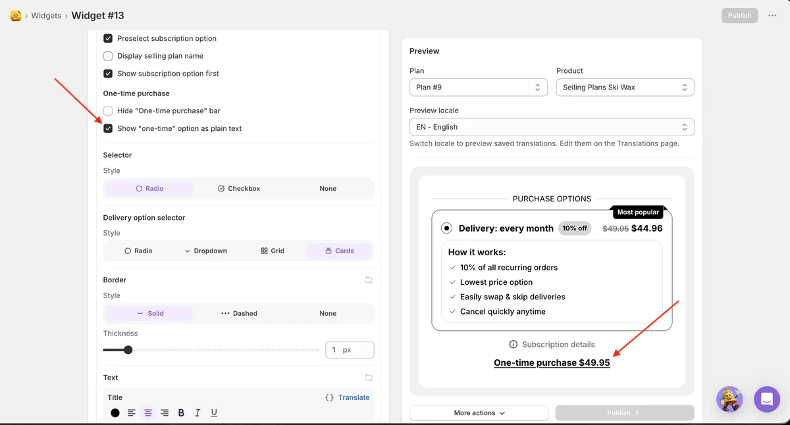Image resolution: width=790 pixels, height=425 pixels.
Task: Click the info icon beside Subscription details
Action: click(x=513, y=344)
